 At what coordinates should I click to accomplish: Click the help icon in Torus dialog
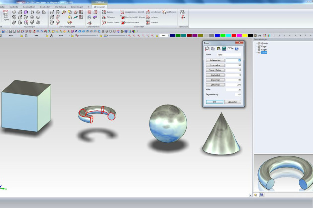pos(237,49)
